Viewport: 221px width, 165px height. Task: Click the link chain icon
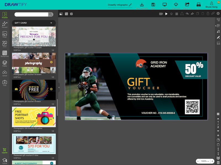[213, 13]
